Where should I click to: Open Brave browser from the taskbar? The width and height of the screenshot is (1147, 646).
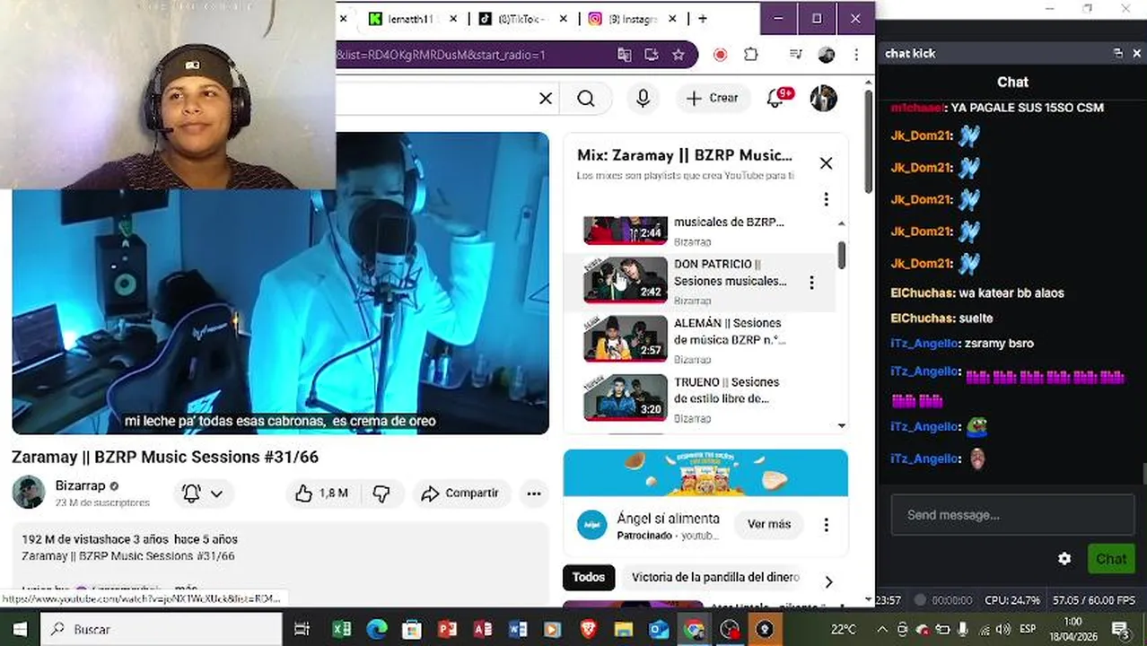(588, 629)
